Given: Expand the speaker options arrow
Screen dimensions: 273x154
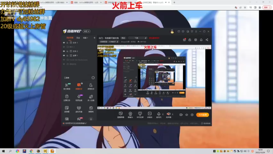Looking at the screenshot, I should pyautogui.click(x=173, y=114).
